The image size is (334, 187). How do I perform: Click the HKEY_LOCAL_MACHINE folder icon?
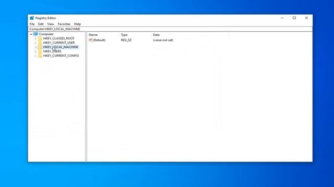click(x=40, y=47)
